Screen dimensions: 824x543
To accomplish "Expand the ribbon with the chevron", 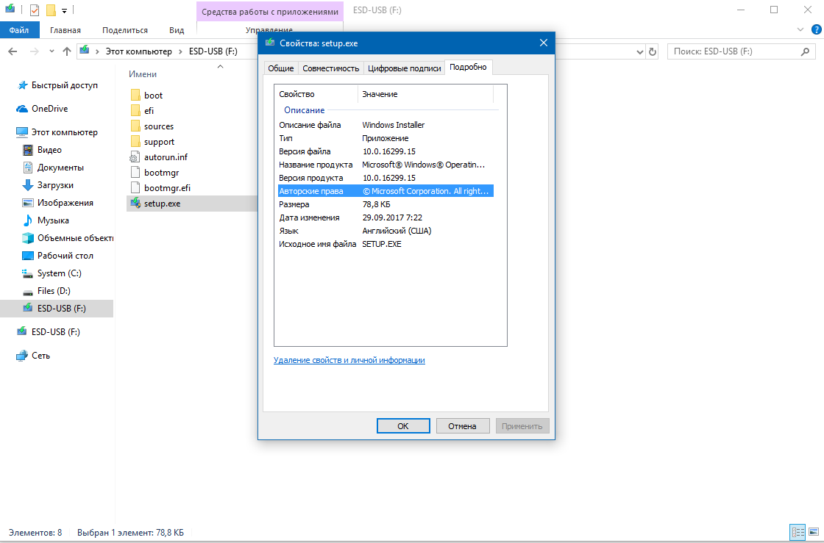I will pyautogui.click(x=800, y=29).
